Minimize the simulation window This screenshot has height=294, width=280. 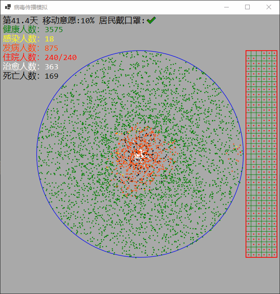click(x=227, y=7)
